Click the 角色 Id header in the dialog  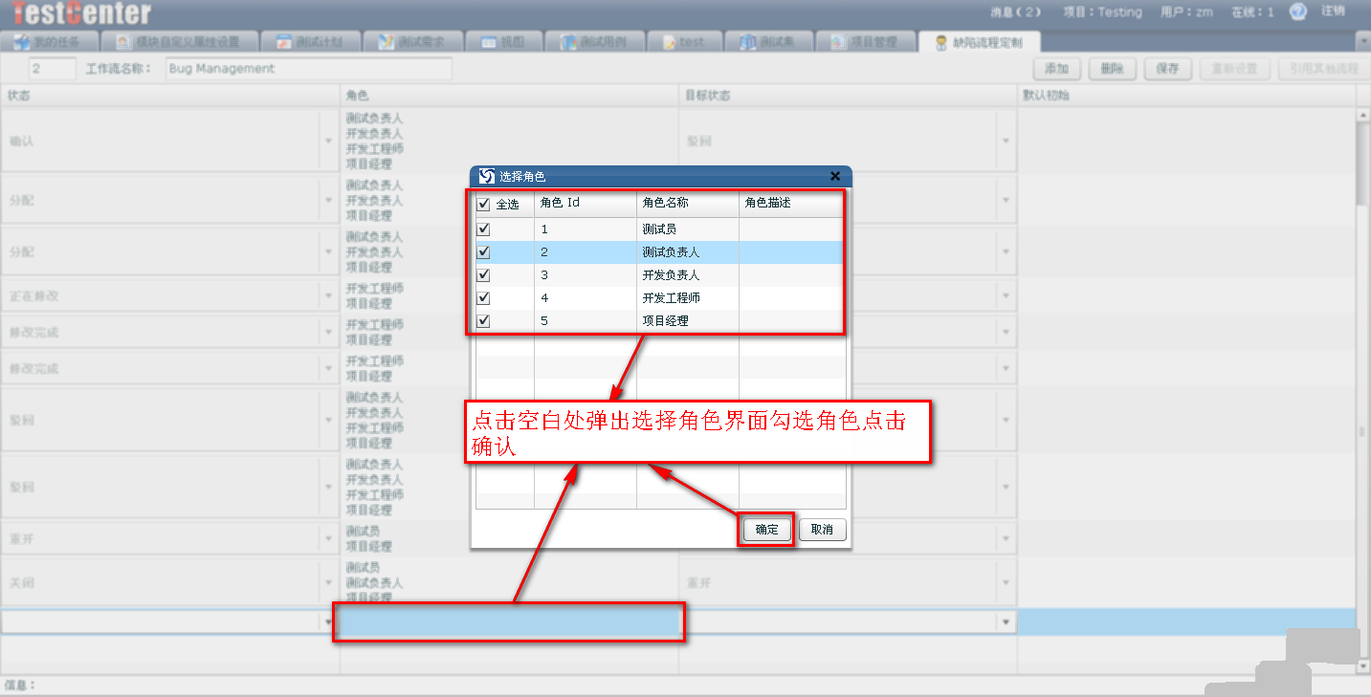[x=586, y=203]
